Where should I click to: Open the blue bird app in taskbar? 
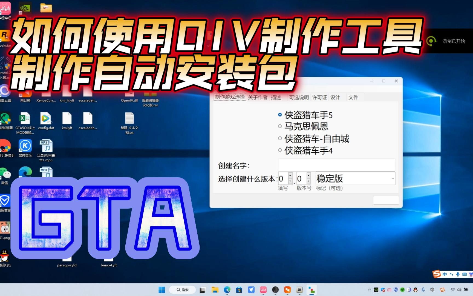click(x=251, y=290)
